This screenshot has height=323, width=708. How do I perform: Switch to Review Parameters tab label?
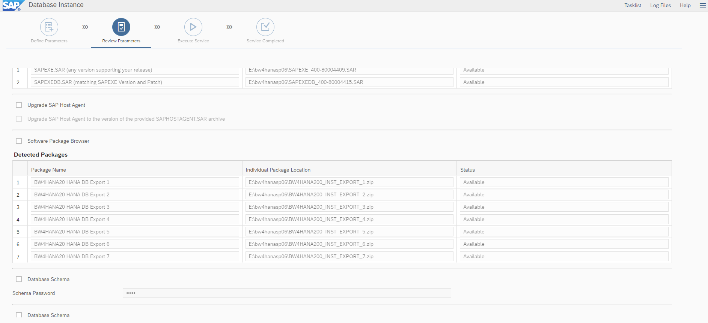click(121, 41)
